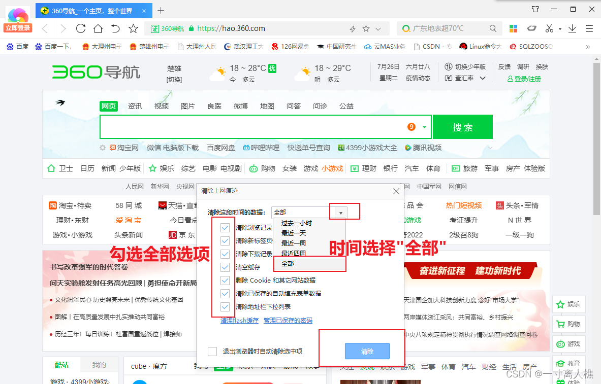Switch to 我的 sites tab
601x384 pixels.
click(99, 365)
